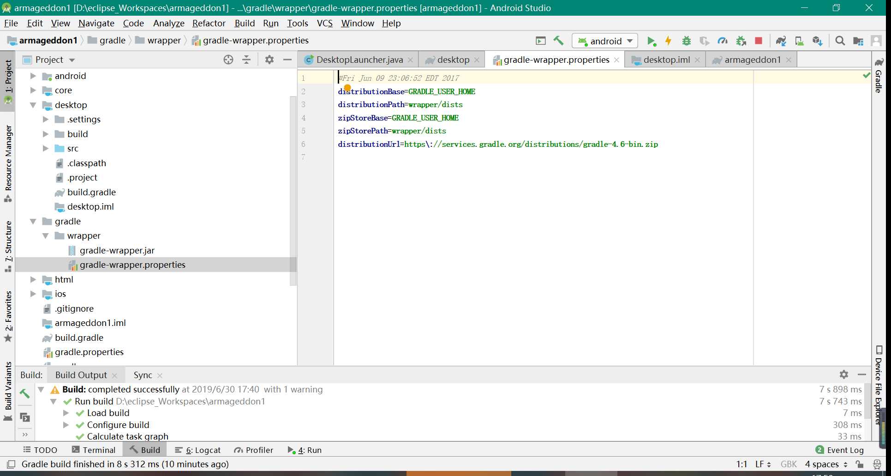Open Device File Explorer panel

(879, 384)
